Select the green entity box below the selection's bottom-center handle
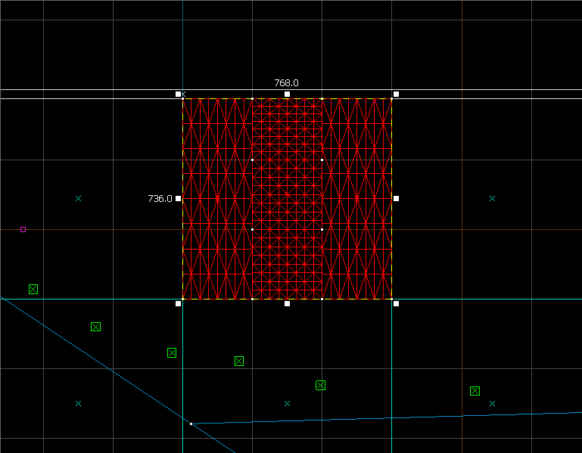Viewport: 582px width, 453px height. pyautogui.click(x=320, y=386)
